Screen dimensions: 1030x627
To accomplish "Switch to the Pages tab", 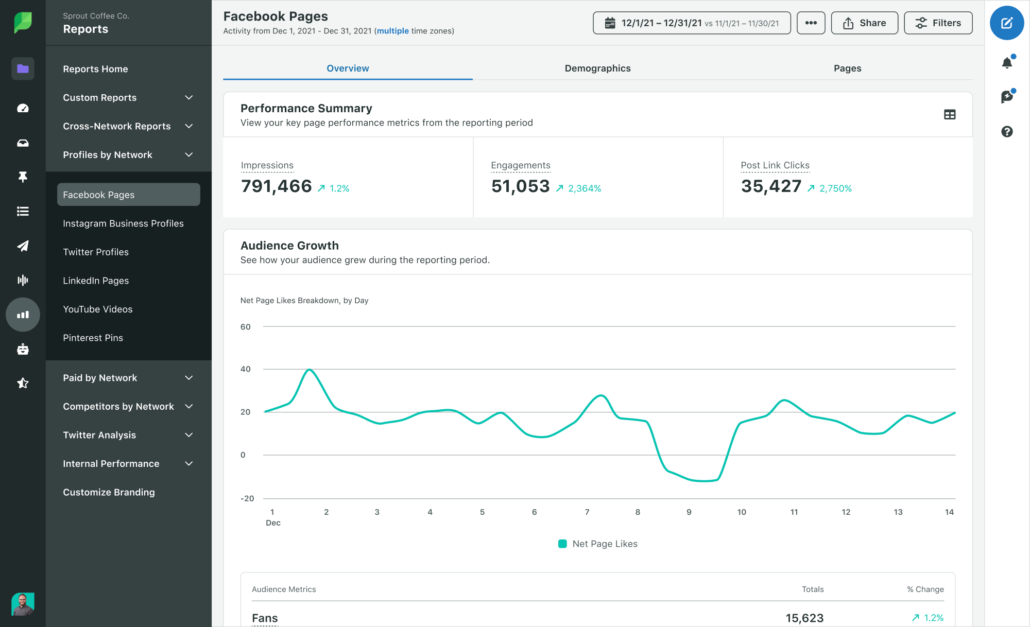I will [x=846, y=67].
